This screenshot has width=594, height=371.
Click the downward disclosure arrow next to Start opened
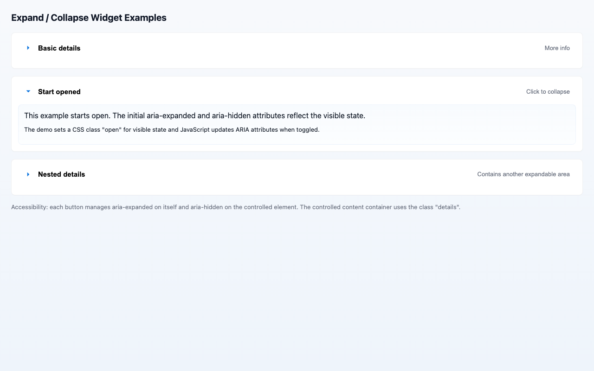tap(28, 91)
